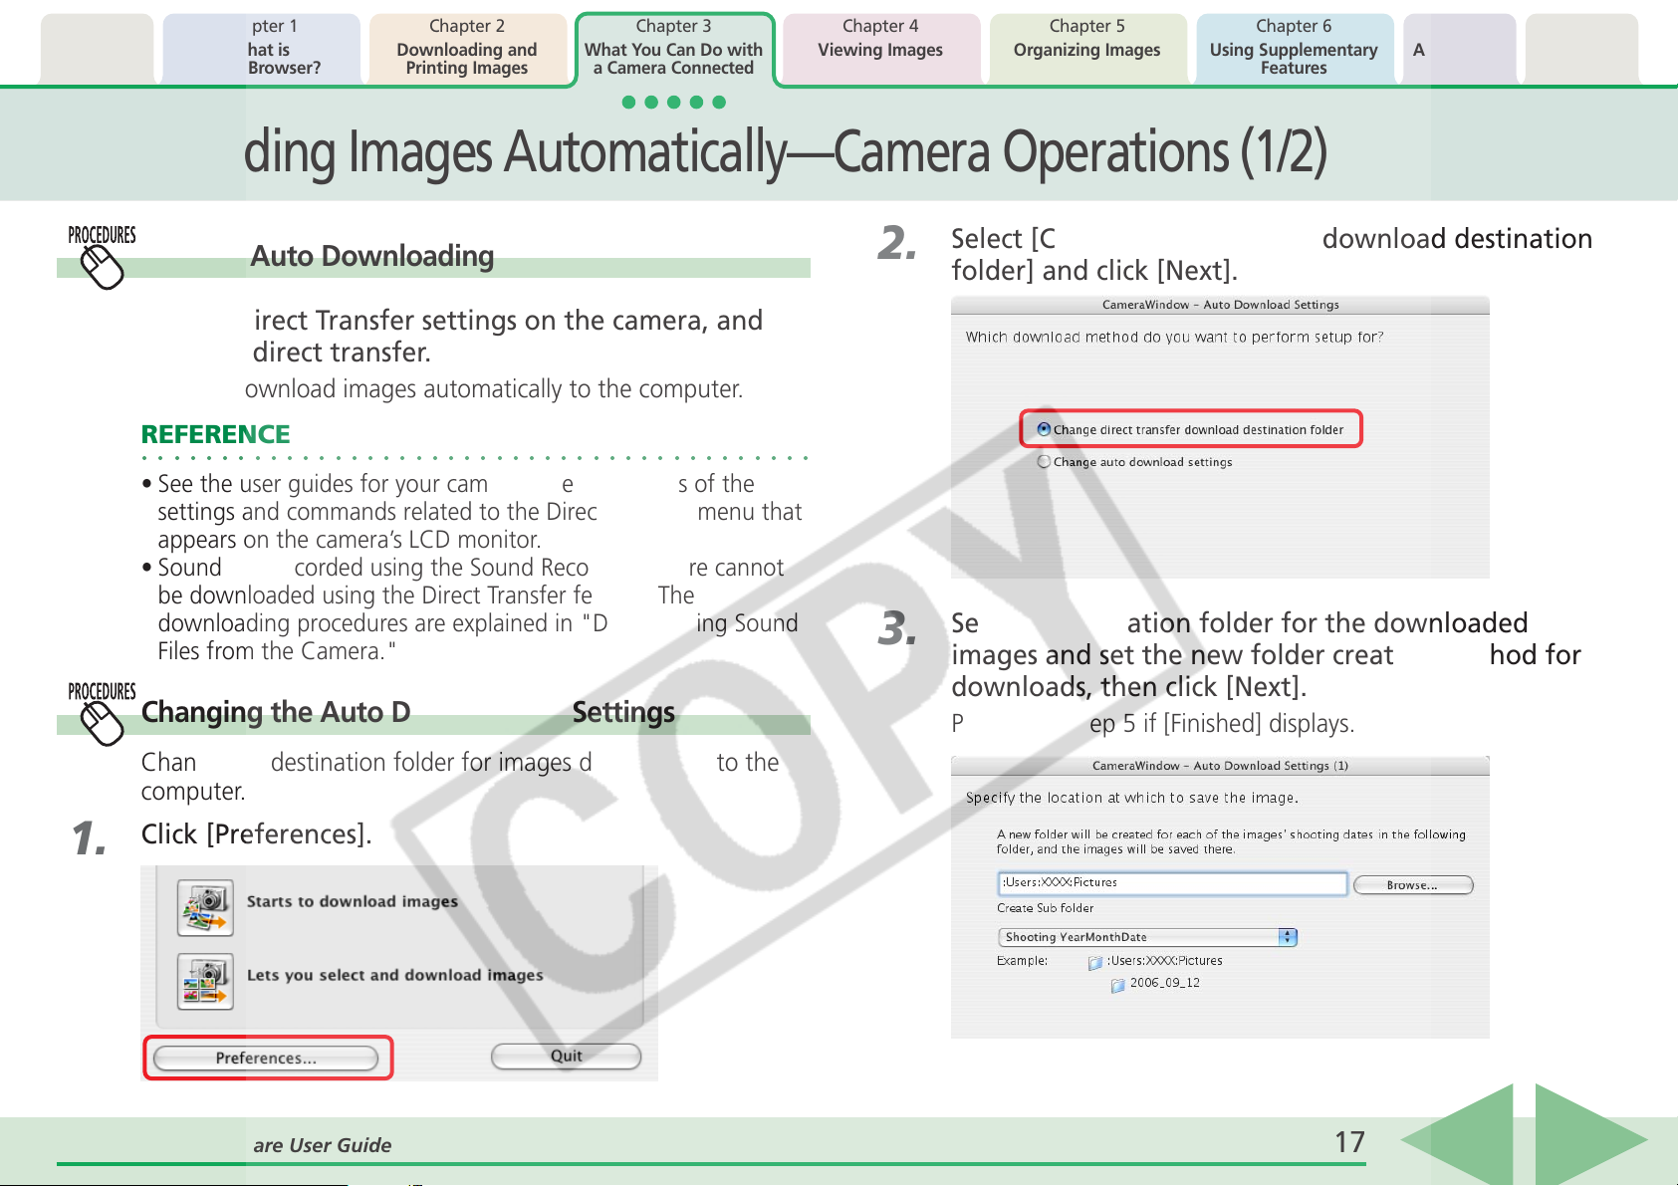This screenshot has height=1186, width=1678.
Task: Open the partially hidden tab labeled A
Action: [x=1459, y=48]
